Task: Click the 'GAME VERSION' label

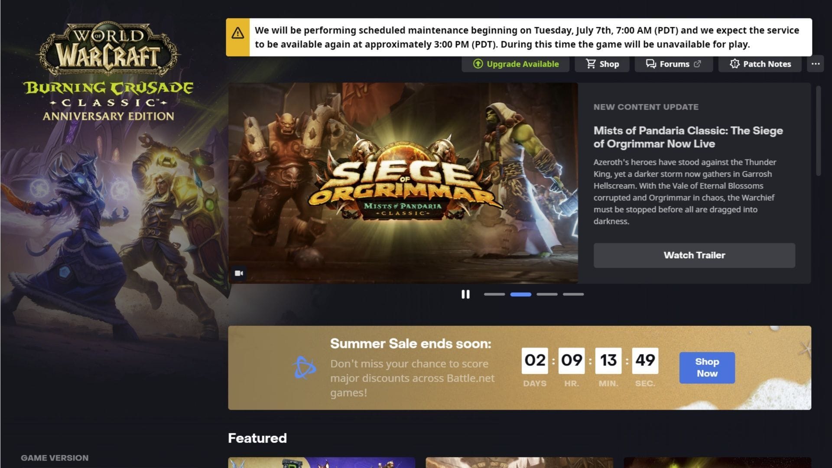Action: (x=55, y=458)
